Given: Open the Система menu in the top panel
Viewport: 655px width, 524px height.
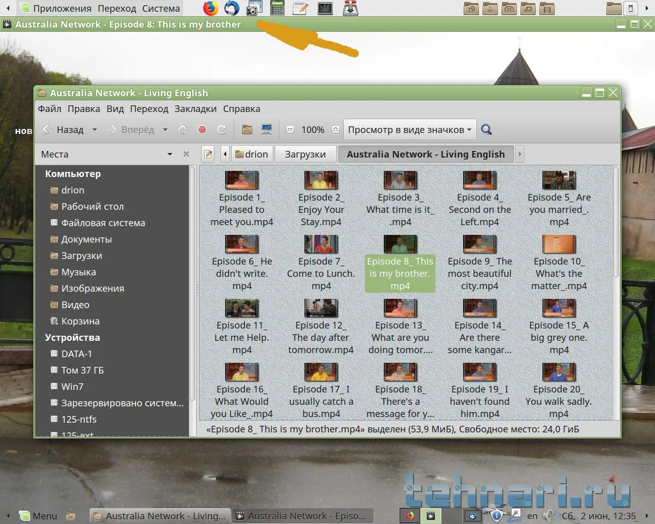Looking at the screenshot, I should (x=161, y=8).
